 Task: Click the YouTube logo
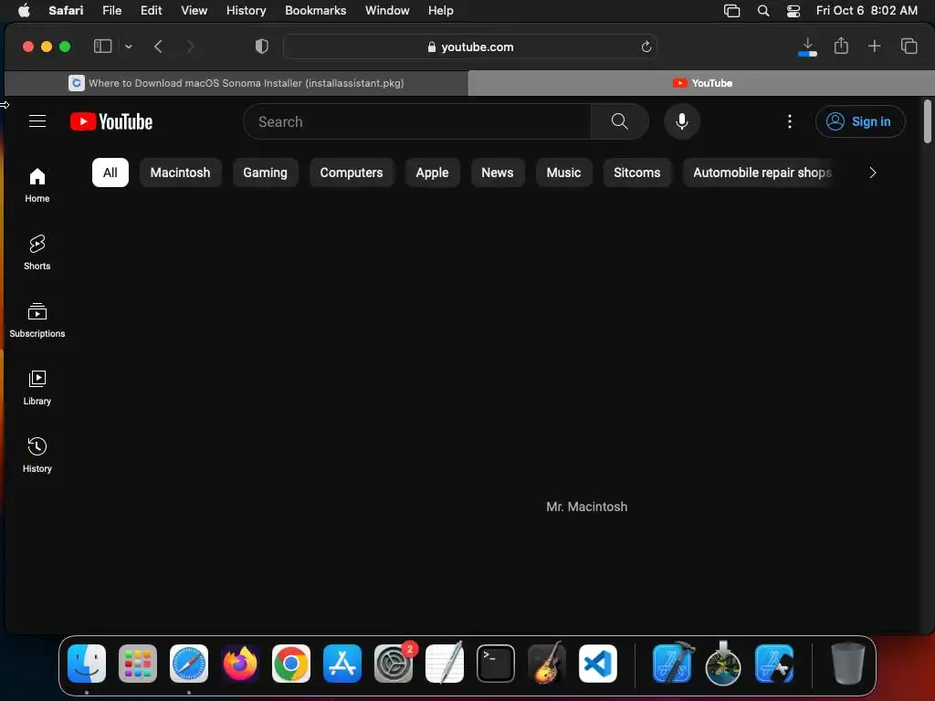[111, 121]
